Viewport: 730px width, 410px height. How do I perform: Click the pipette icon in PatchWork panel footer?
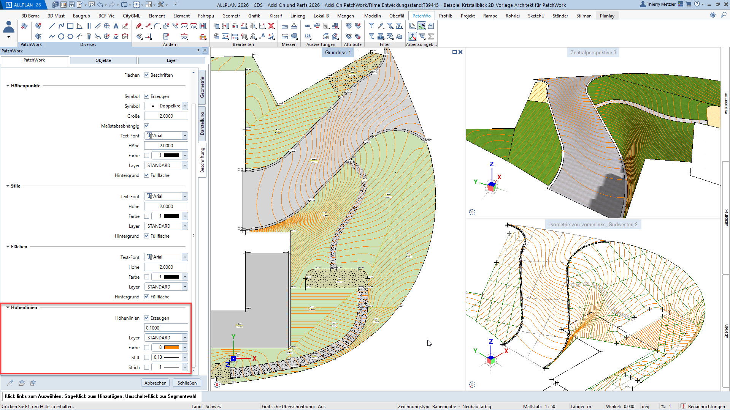10,383
